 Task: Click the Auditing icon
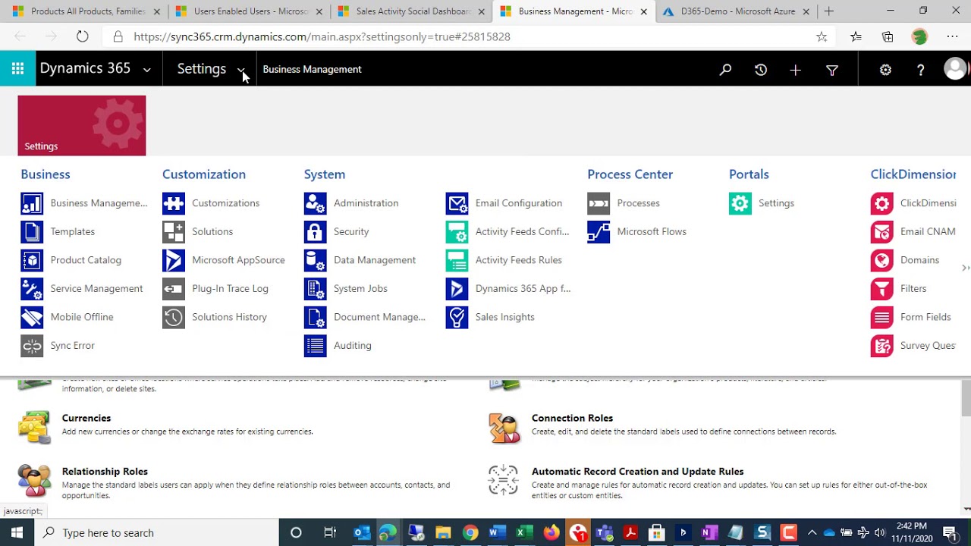pyautogui.click(x=316, y=345)
